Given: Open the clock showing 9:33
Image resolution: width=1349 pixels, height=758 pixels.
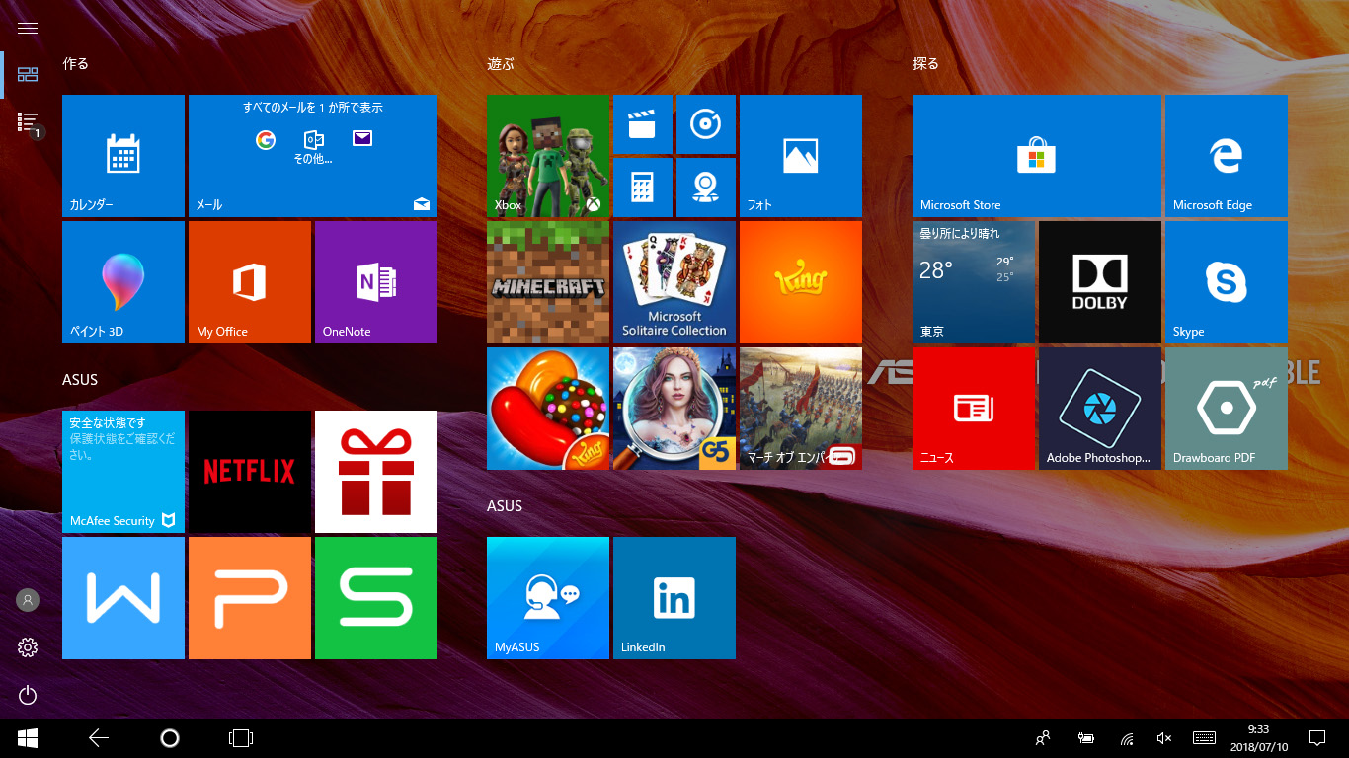Looking at the screenshot, I should [1259, 738].
